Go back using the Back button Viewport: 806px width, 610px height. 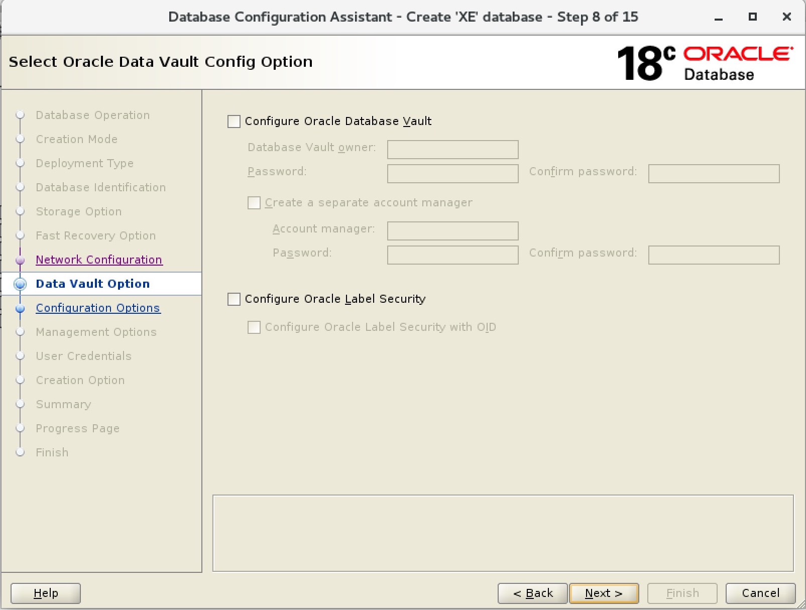coord(532,593)
